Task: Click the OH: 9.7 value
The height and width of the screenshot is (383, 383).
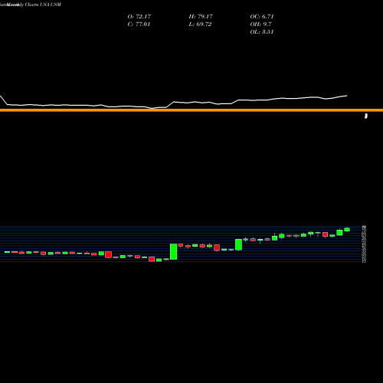Action: [260, 25]
